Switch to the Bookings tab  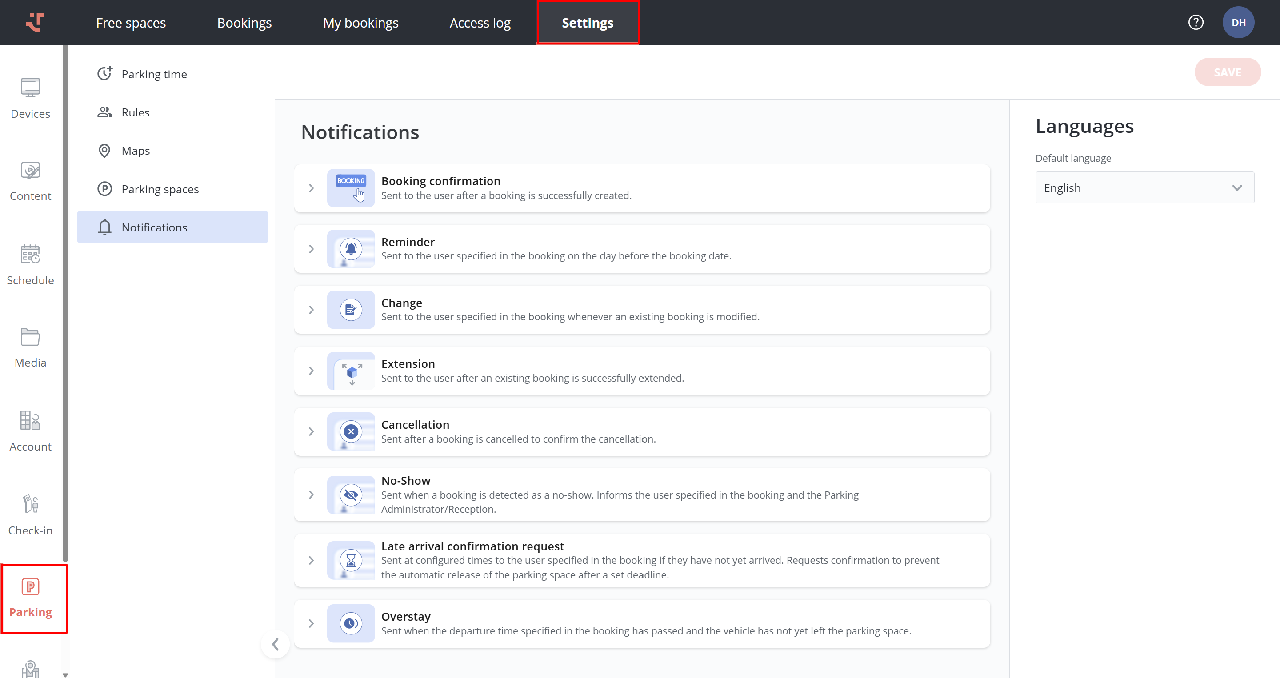coord(244,23)
